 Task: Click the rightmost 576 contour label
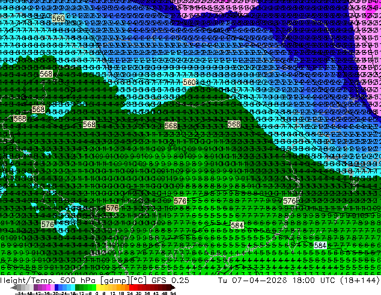point(290,201)
